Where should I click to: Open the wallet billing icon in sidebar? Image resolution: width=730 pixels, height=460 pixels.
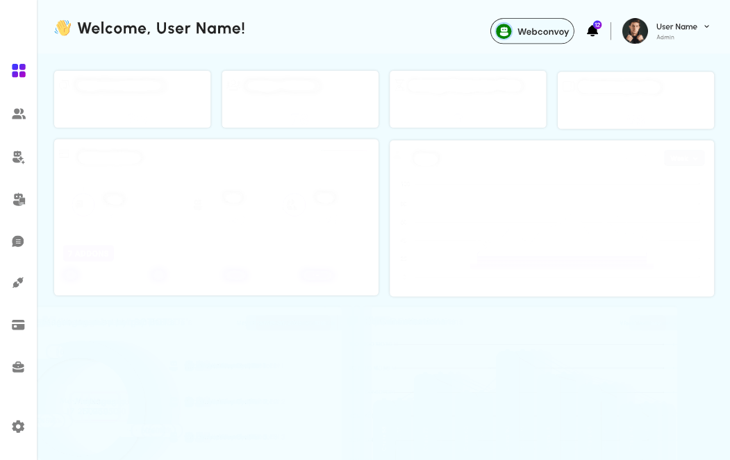tap(18, 325)
